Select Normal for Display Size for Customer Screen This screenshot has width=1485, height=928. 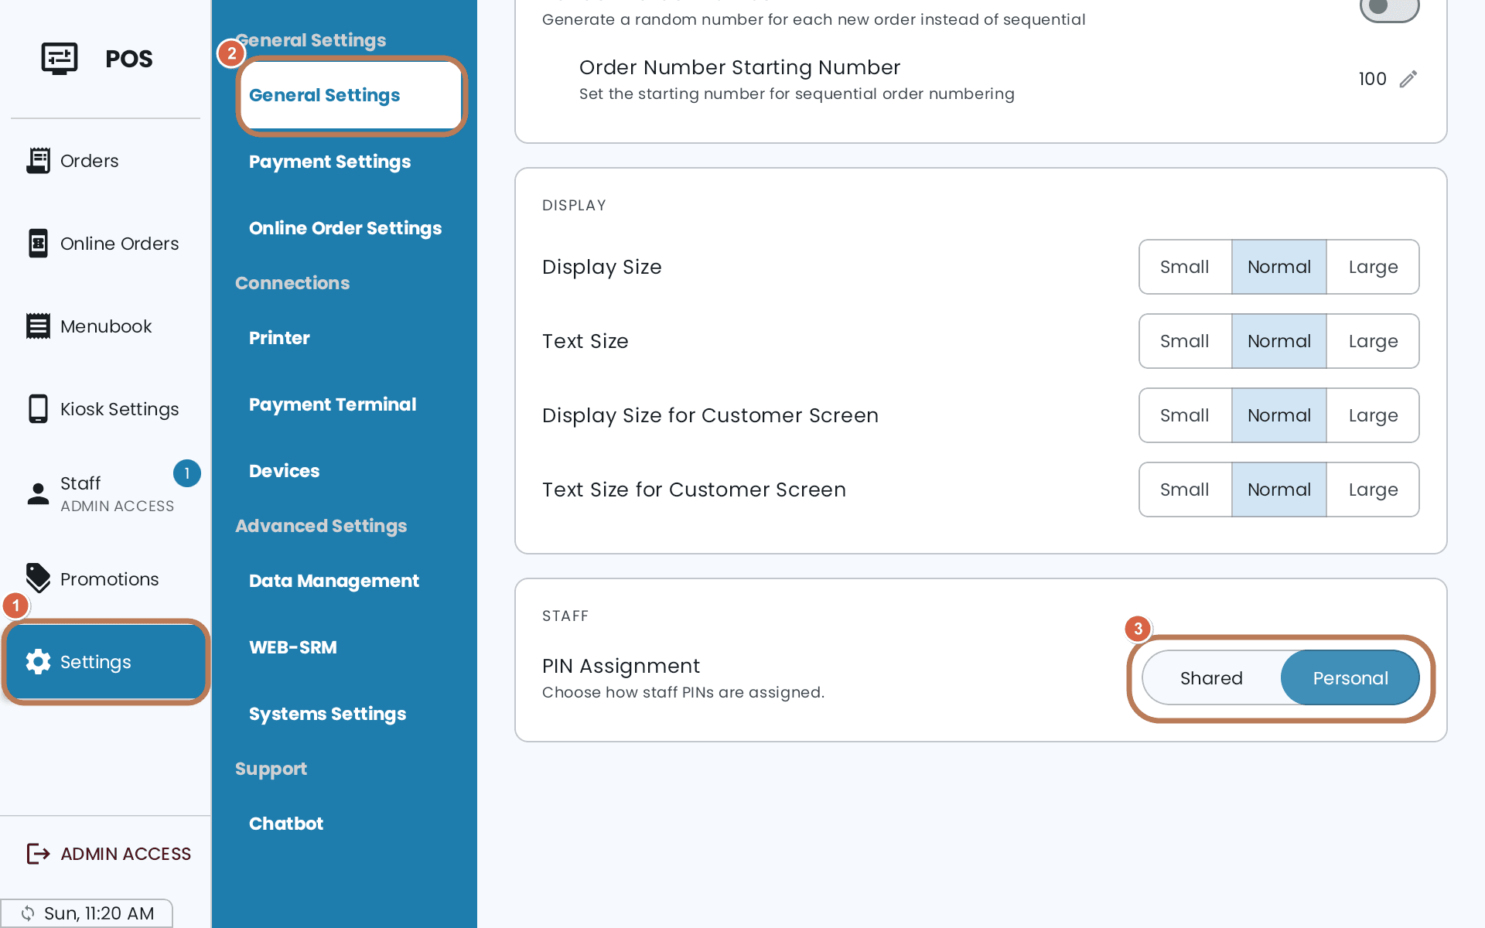(x=1279, y=415)
